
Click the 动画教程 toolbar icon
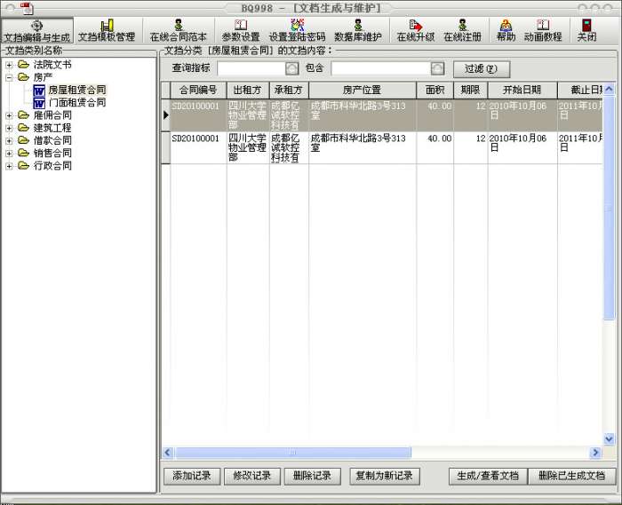pyautogui.click(x=542, y=31)
